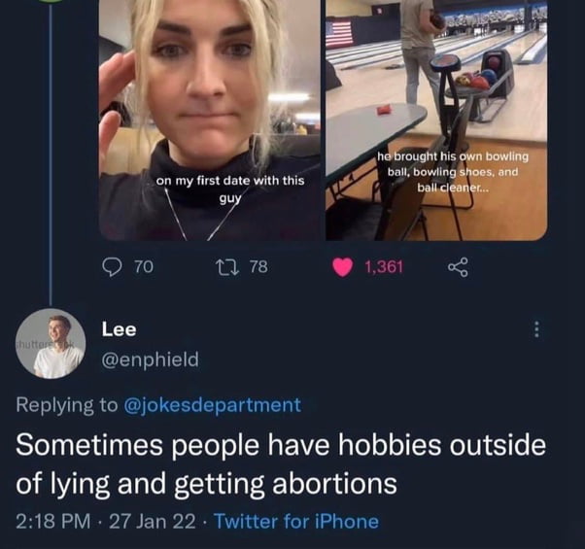Click the Twitter for iPhone link
This screenshot has width=585, height=549.
[x=297, y=522]
